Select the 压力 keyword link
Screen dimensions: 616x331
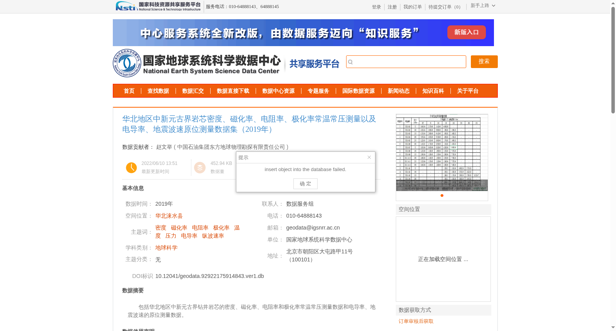coord(171,236)
